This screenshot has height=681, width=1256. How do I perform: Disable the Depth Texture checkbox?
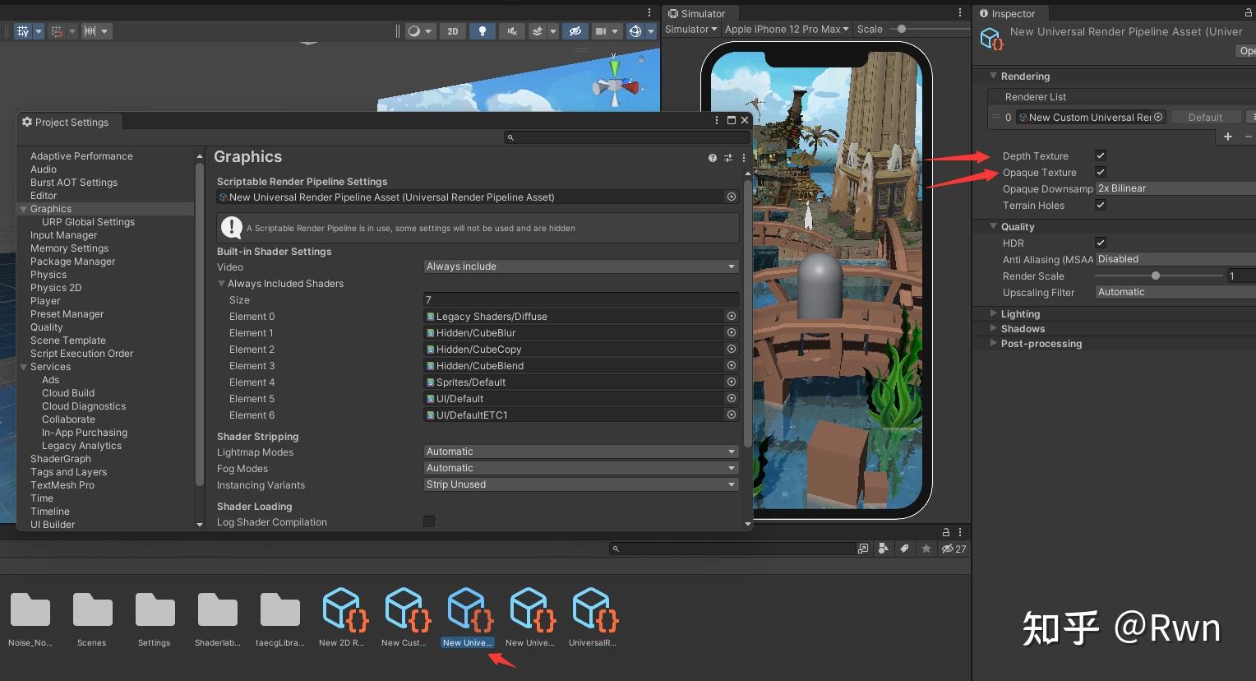1101,155
